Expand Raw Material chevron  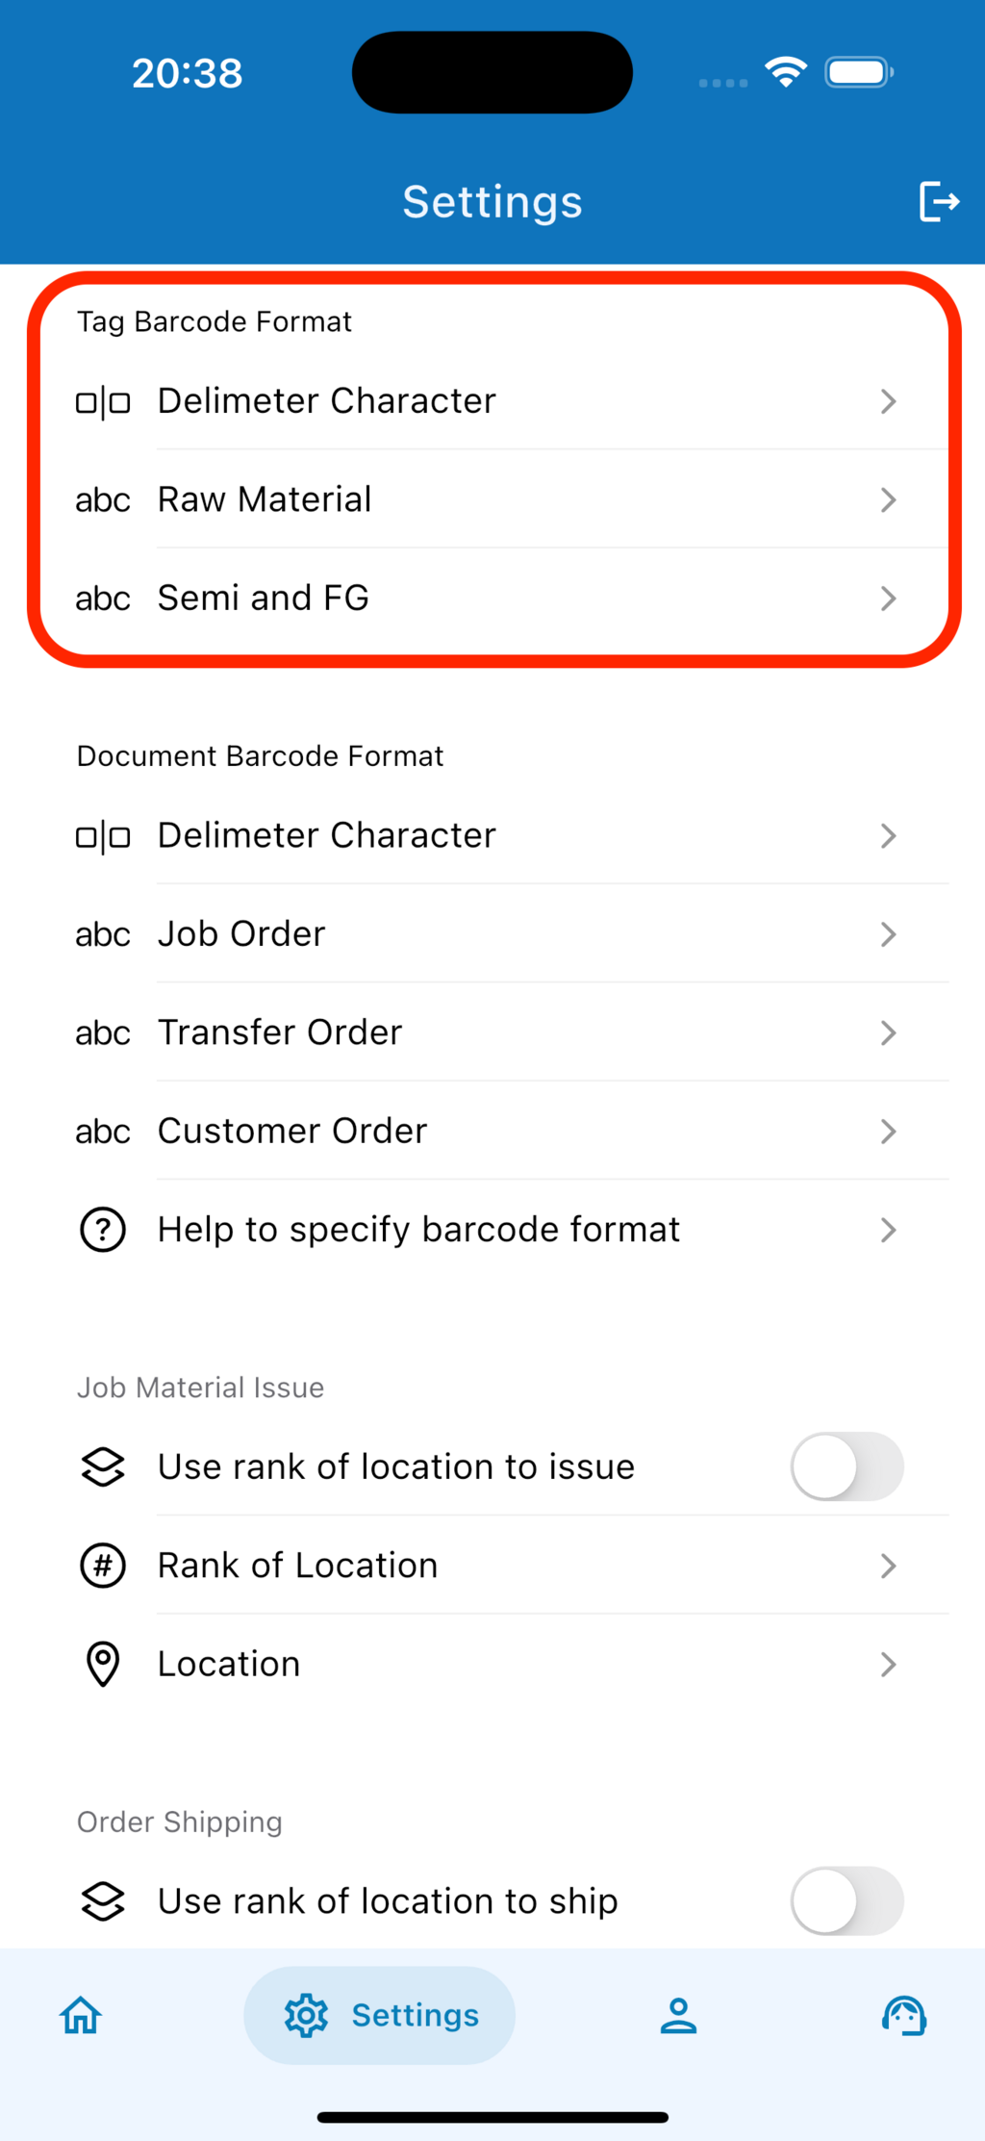point(888,500)
